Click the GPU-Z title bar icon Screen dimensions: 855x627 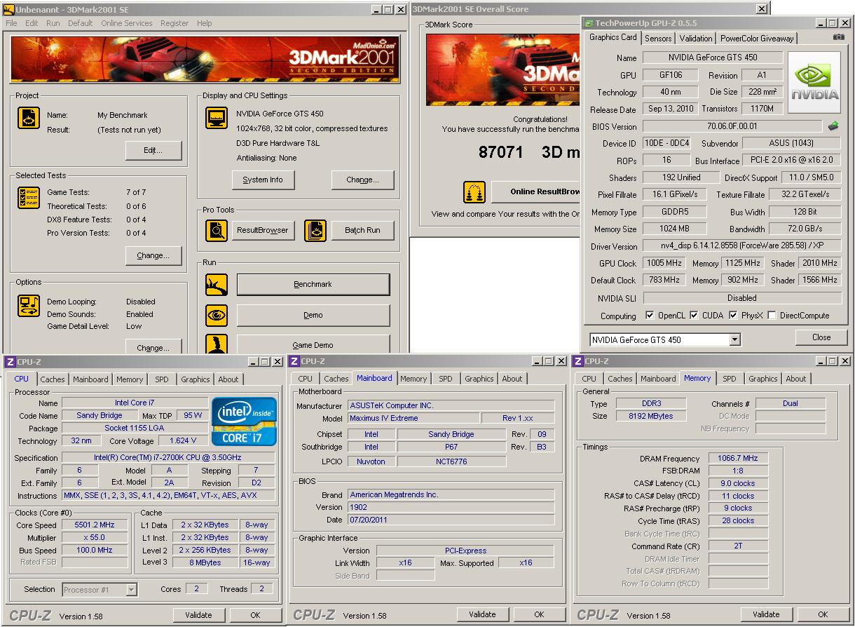589,23
